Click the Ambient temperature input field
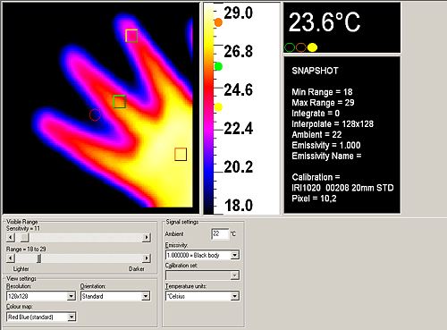Viewport: 447px width, 330px height. [220, 234]
